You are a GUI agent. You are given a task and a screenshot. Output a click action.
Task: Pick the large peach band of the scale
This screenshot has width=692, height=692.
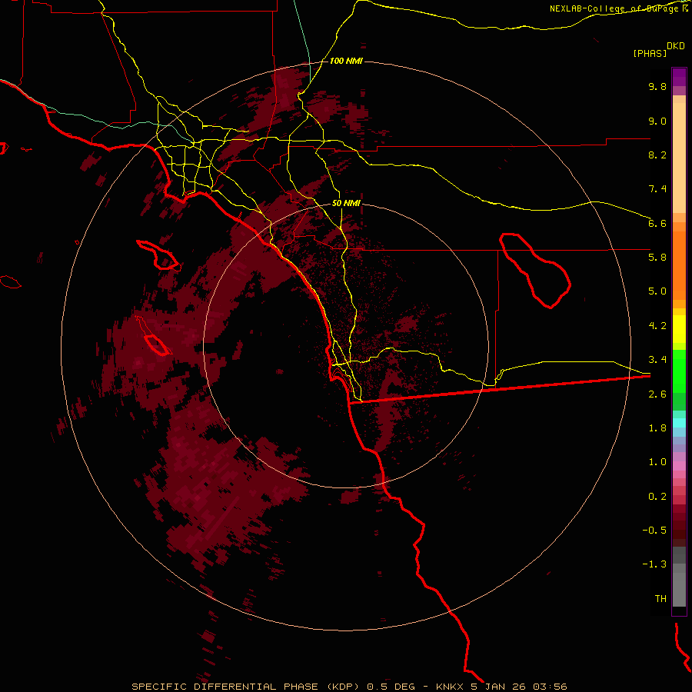coord(679,158)
